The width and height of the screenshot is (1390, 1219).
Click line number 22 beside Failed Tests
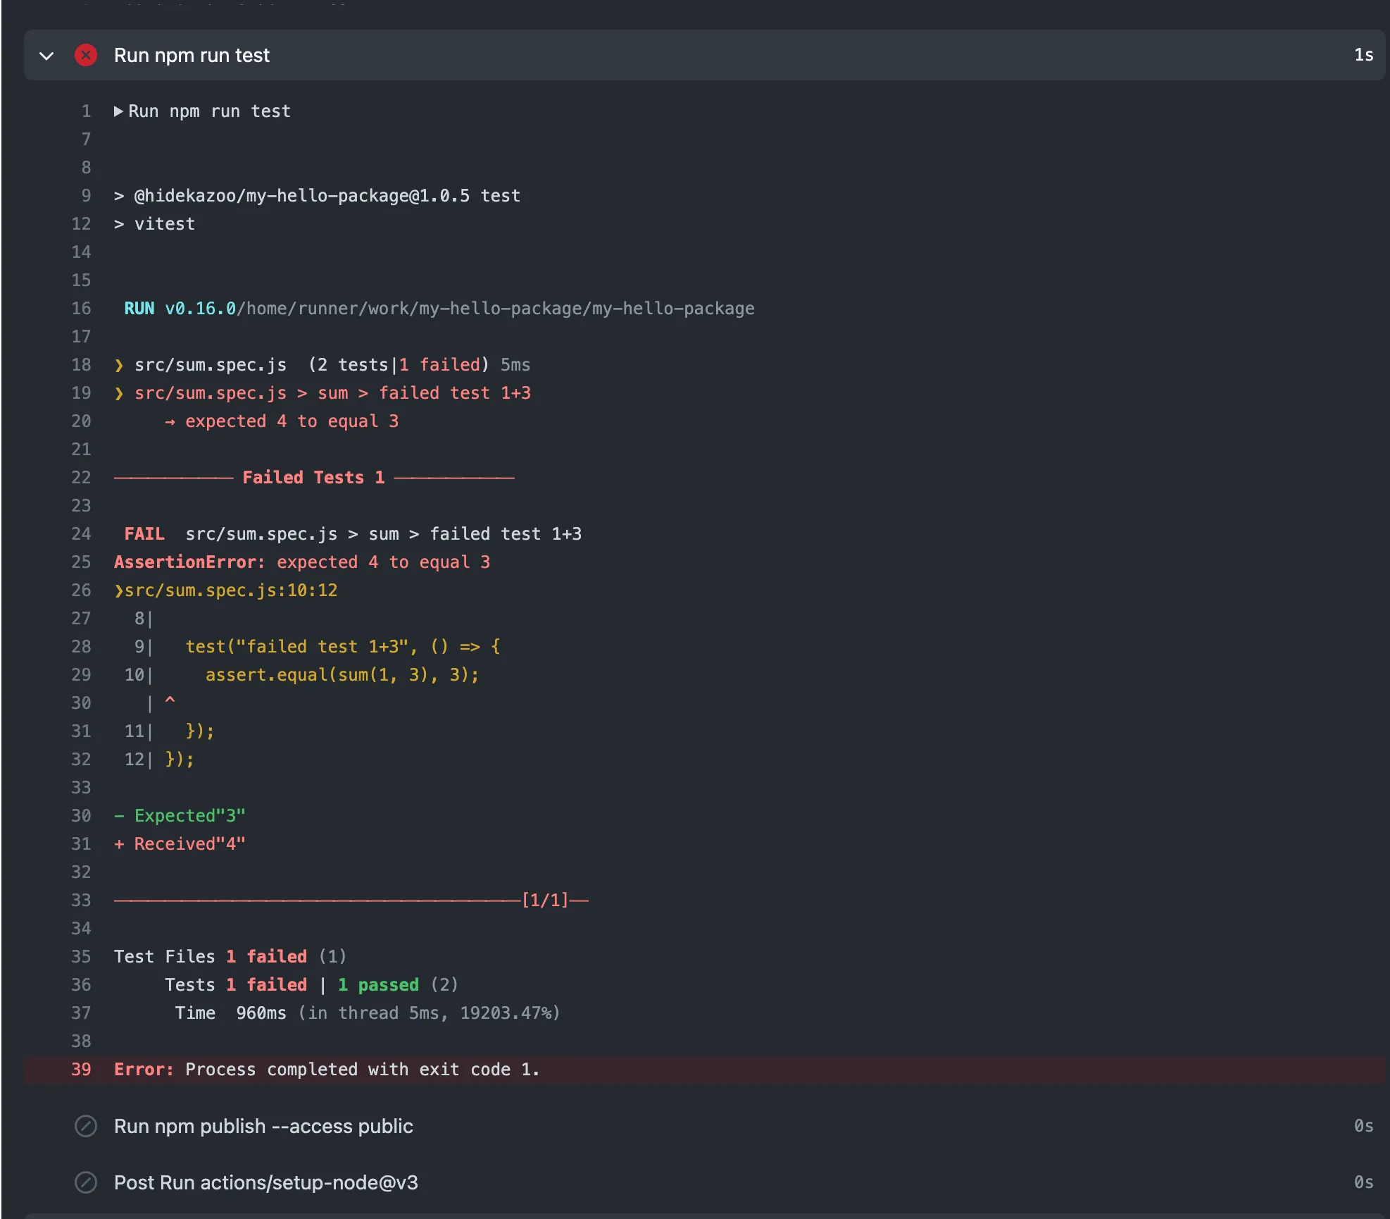81,478
